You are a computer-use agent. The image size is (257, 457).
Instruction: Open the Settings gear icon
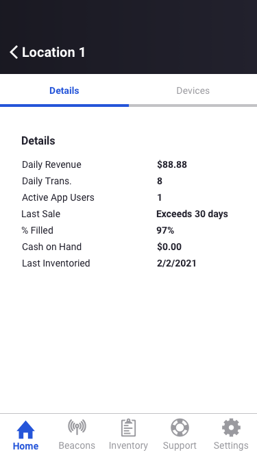[231, 428]
